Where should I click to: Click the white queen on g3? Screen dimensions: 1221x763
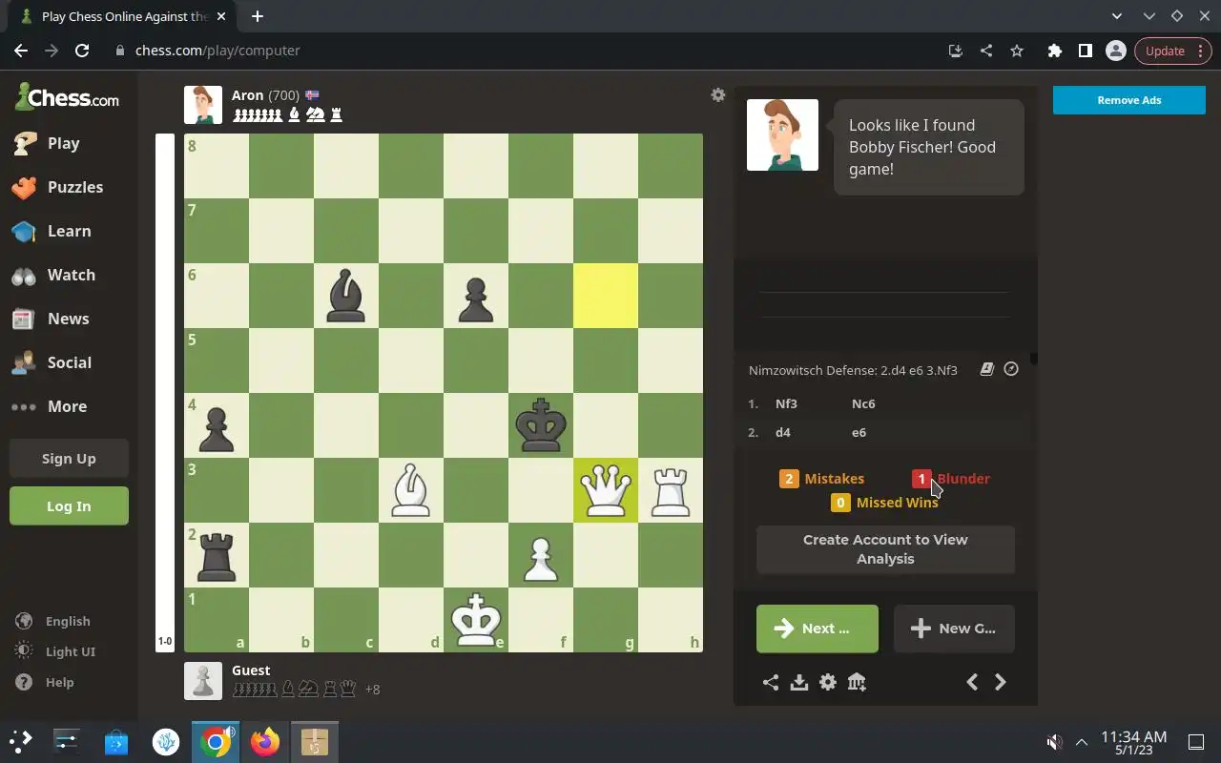coord(606,490)
